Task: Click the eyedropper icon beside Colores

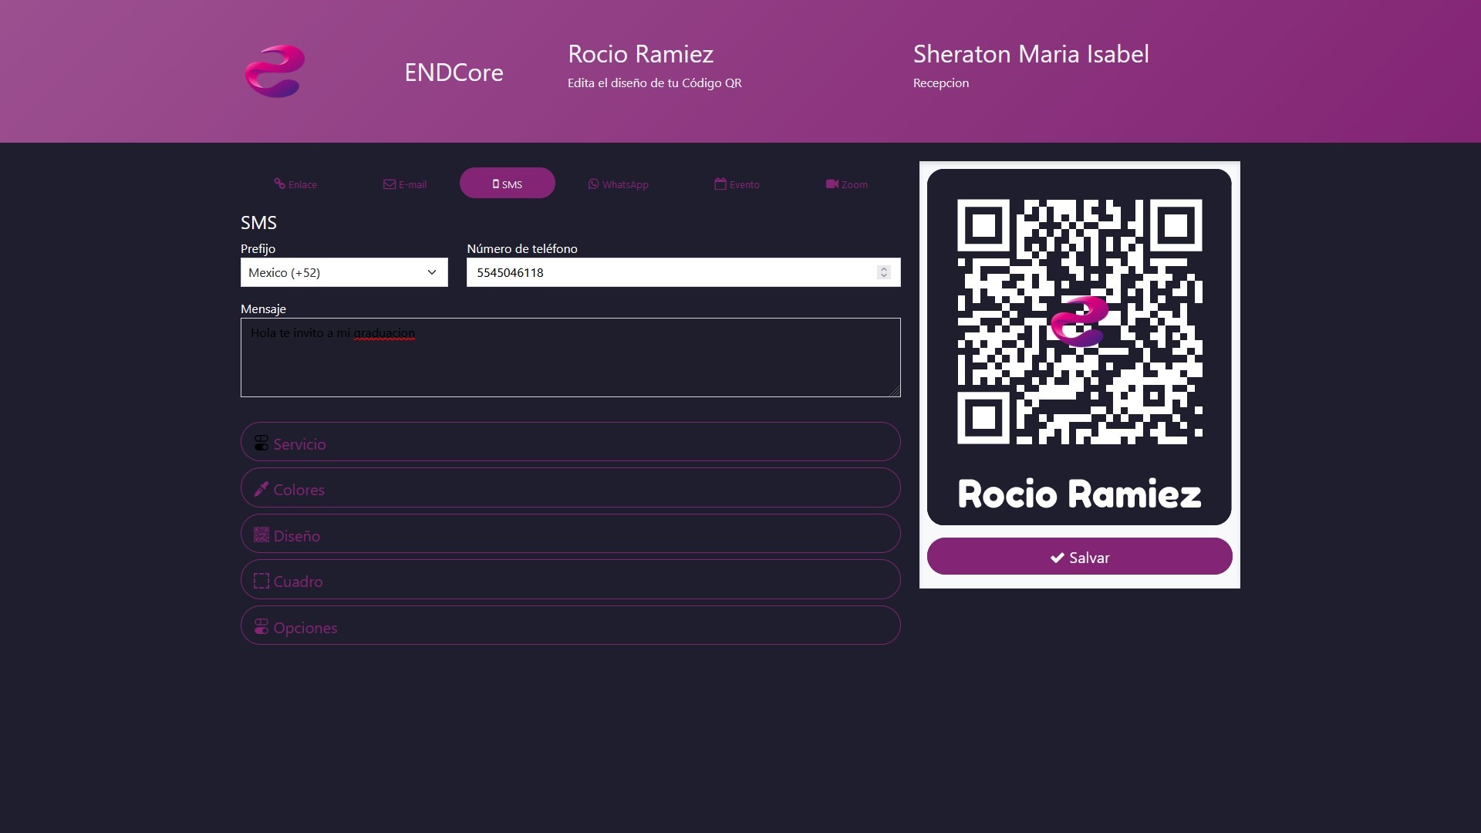Action: [x=261, y=489]
